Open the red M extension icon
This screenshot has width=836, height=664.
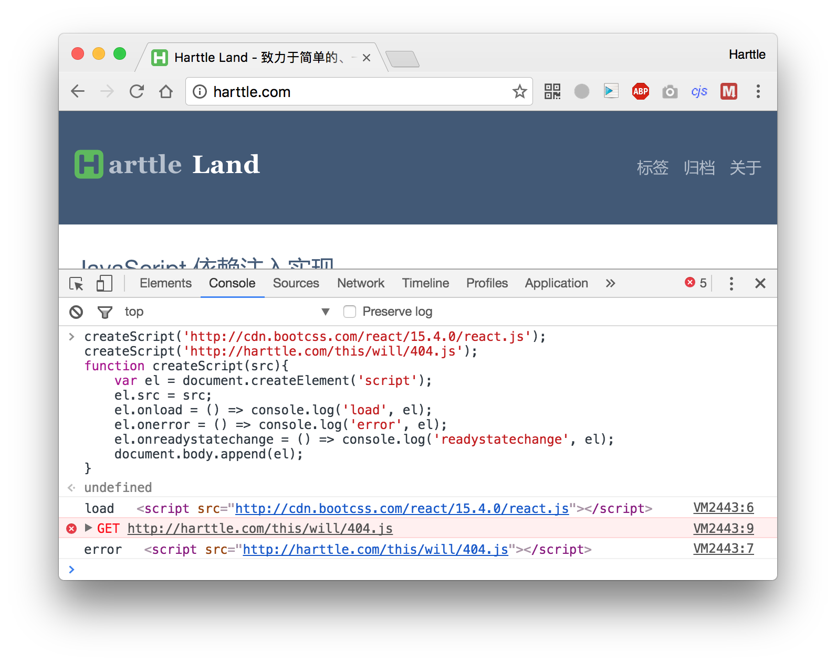[729, 91]
